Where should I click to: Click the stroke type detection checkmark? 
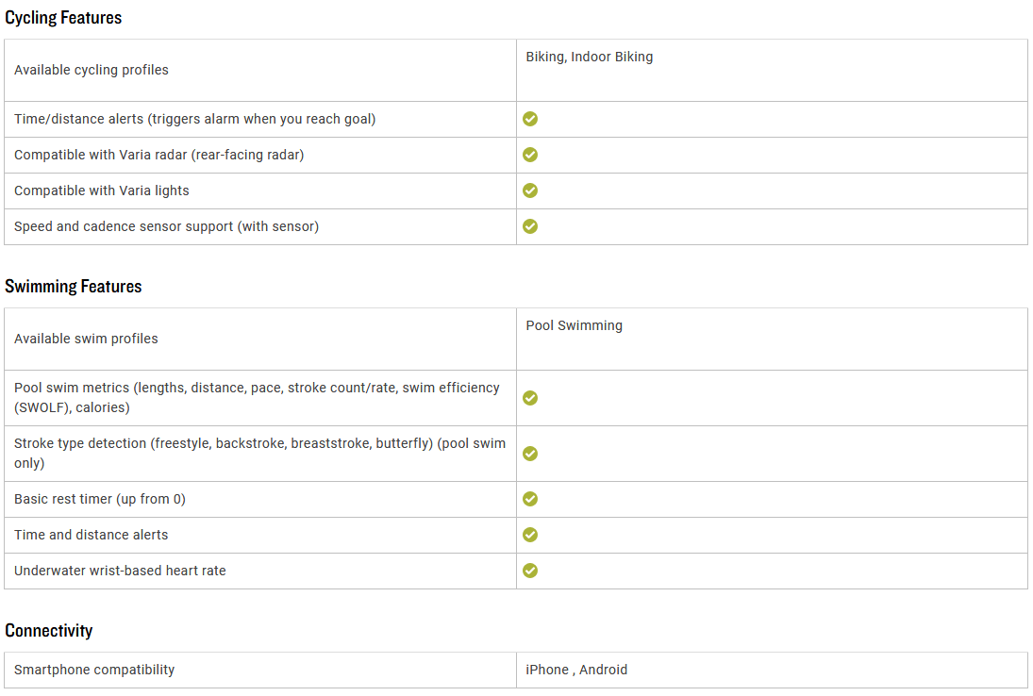[529, 454]
